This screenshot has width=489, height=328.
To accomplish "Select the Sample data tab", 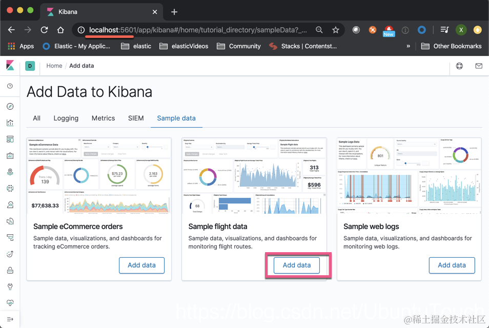I will click(176, 118).
